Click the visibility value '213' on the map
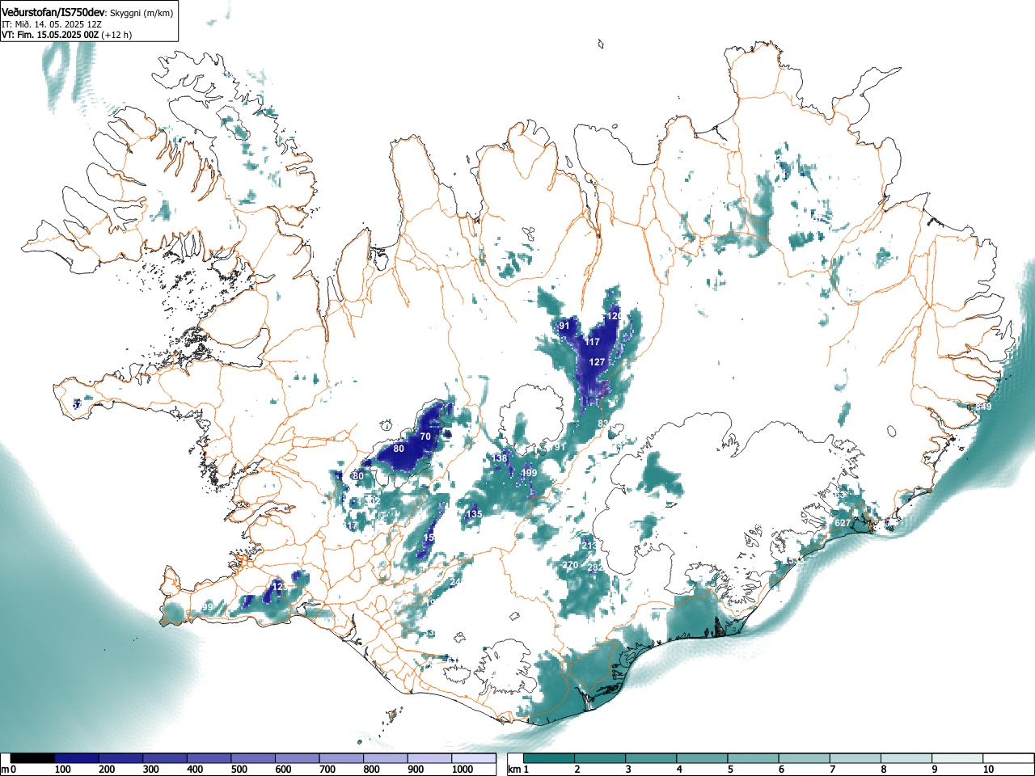The height and width of the screenshot is (776, 1035). [589, 546]
